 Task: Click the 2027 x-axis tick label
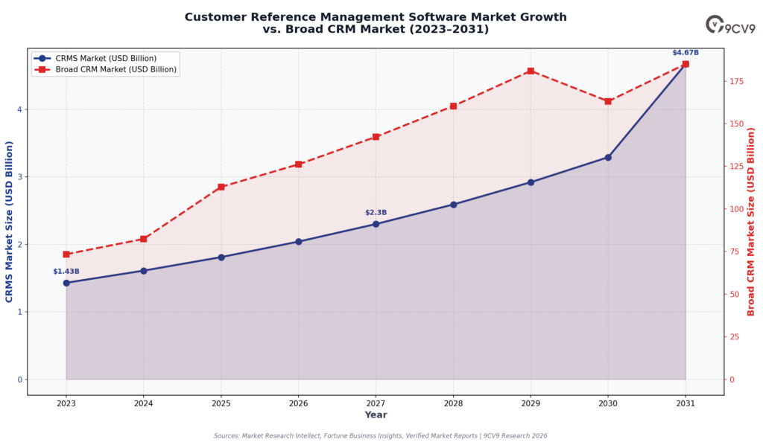(376, 403)
